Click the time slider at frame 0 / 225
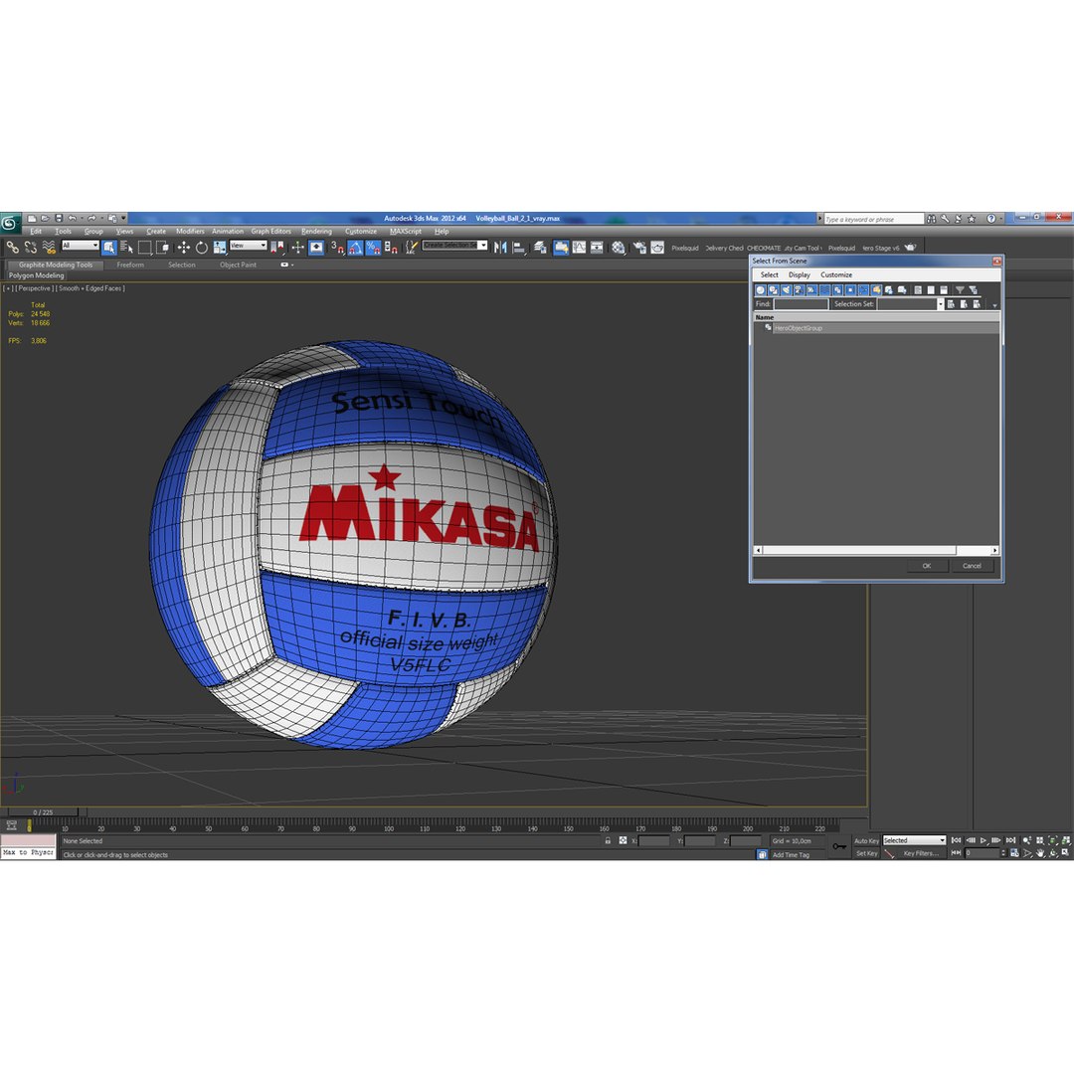Viewport: 1074px width, 1074px height. click(x=43, y=812)
